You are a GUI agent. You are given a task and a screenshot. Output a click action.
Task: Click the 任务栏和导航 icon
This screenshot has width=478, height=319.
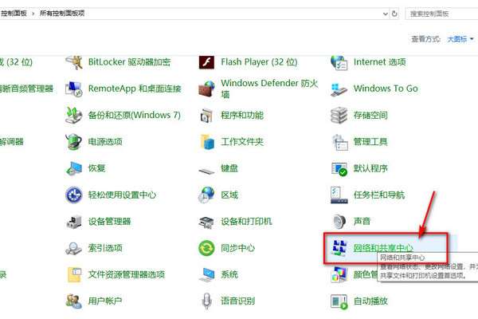coord(339,195)
